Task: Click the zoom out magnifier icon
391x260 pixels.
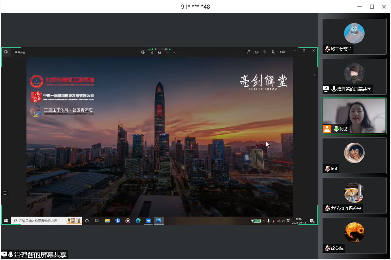Action: point(265,52)
